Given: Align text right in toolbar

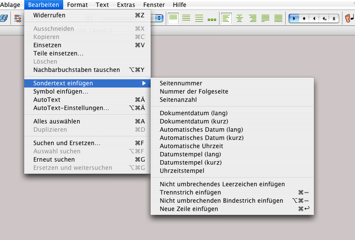Looking at the screenshot, I should pos(252,18).
